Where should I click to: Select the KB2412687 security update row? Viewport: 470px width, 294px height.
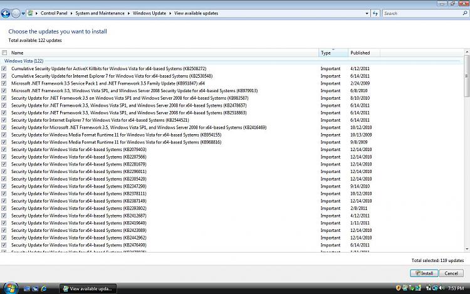231,216
